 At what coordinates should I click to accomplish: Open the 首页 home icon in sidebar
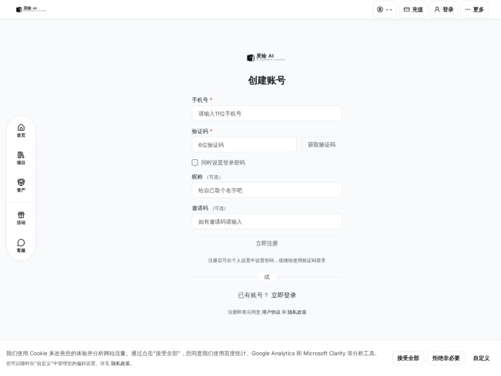click(21, 130)
